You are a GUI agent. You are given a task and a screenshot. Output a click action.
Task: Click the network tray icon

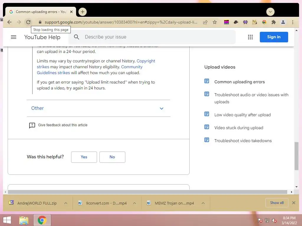pos(267,220)
